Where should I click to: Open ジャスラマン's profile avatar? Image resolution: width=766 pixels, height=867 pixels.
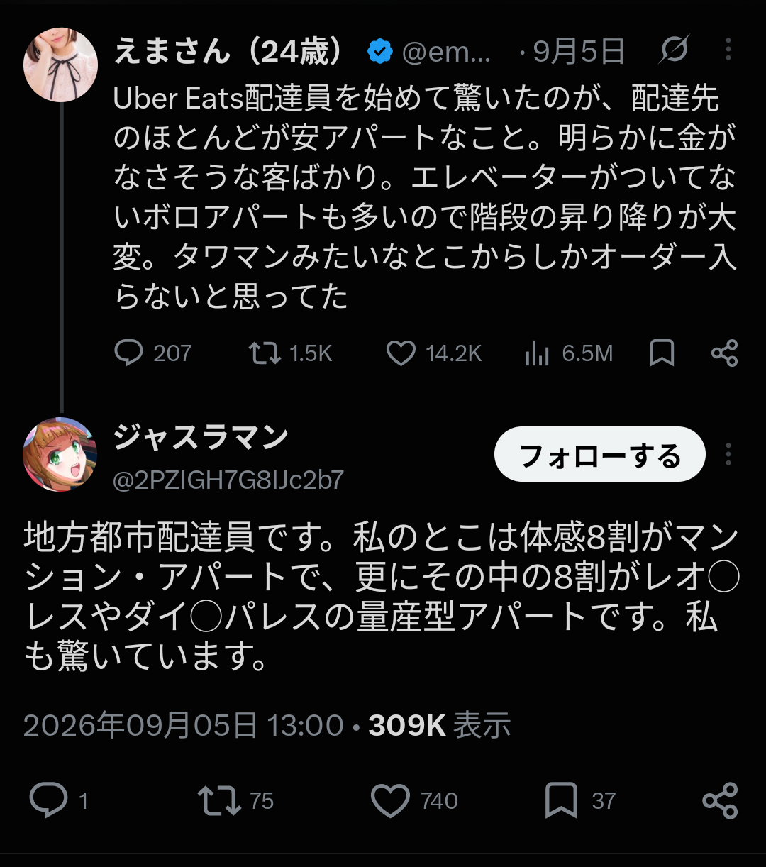60,455
